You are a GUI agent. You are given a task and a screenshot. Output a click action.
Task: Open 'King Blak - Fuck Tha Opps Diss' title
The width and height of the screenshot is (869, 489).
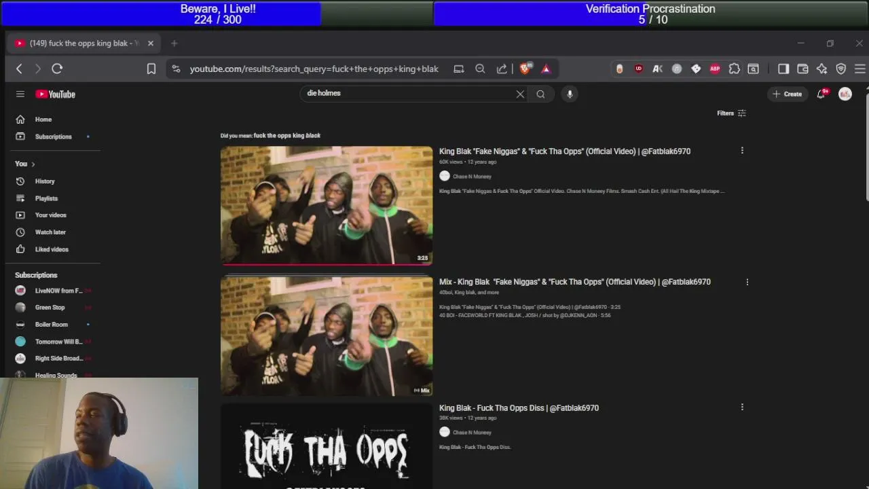point(519,408)
